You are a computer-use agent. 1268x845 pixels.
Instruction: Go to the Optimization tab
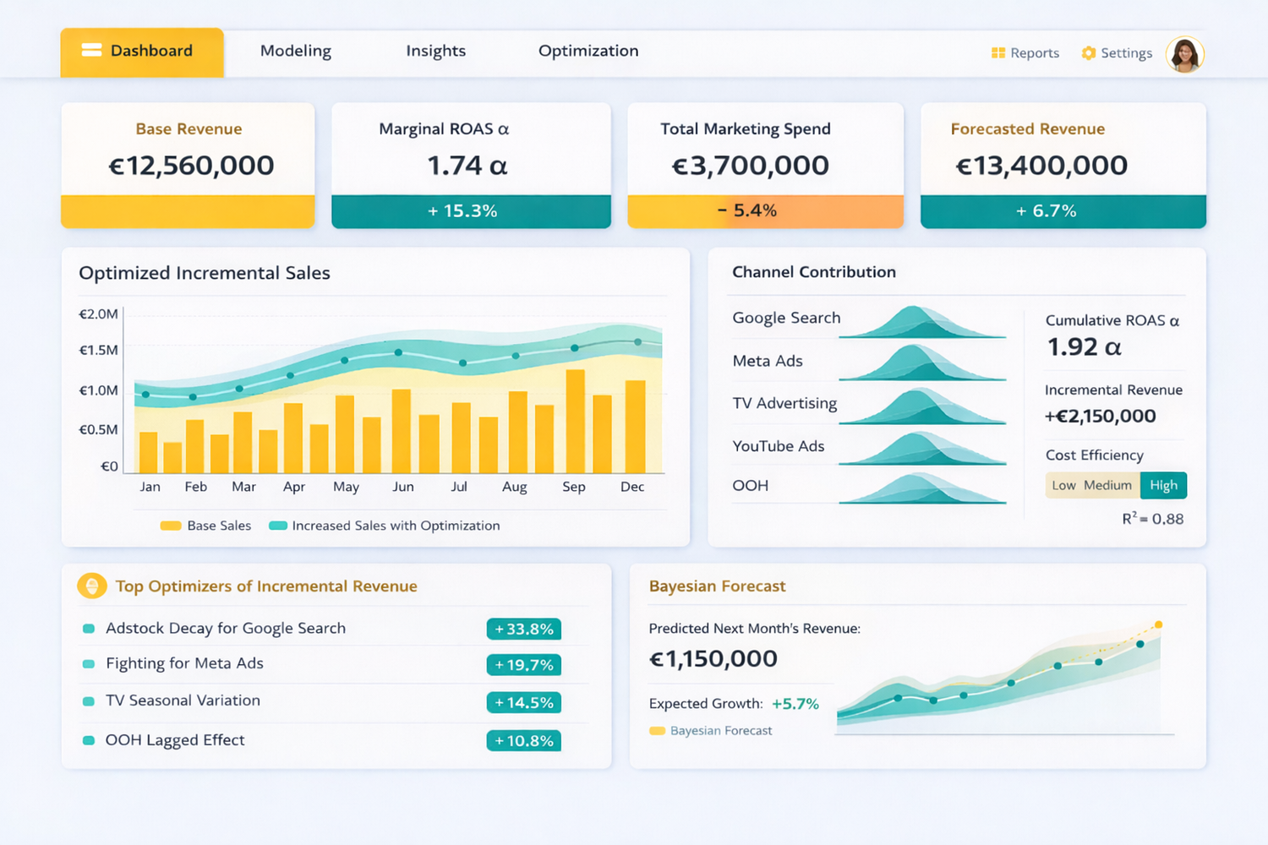[x=588, y=51]
